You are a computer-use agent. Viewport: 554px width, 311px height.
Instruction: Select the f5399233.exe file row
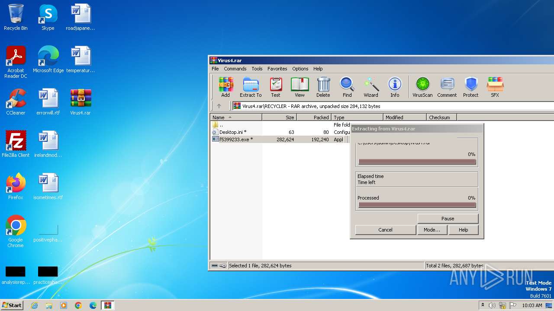tap(280, 140)
